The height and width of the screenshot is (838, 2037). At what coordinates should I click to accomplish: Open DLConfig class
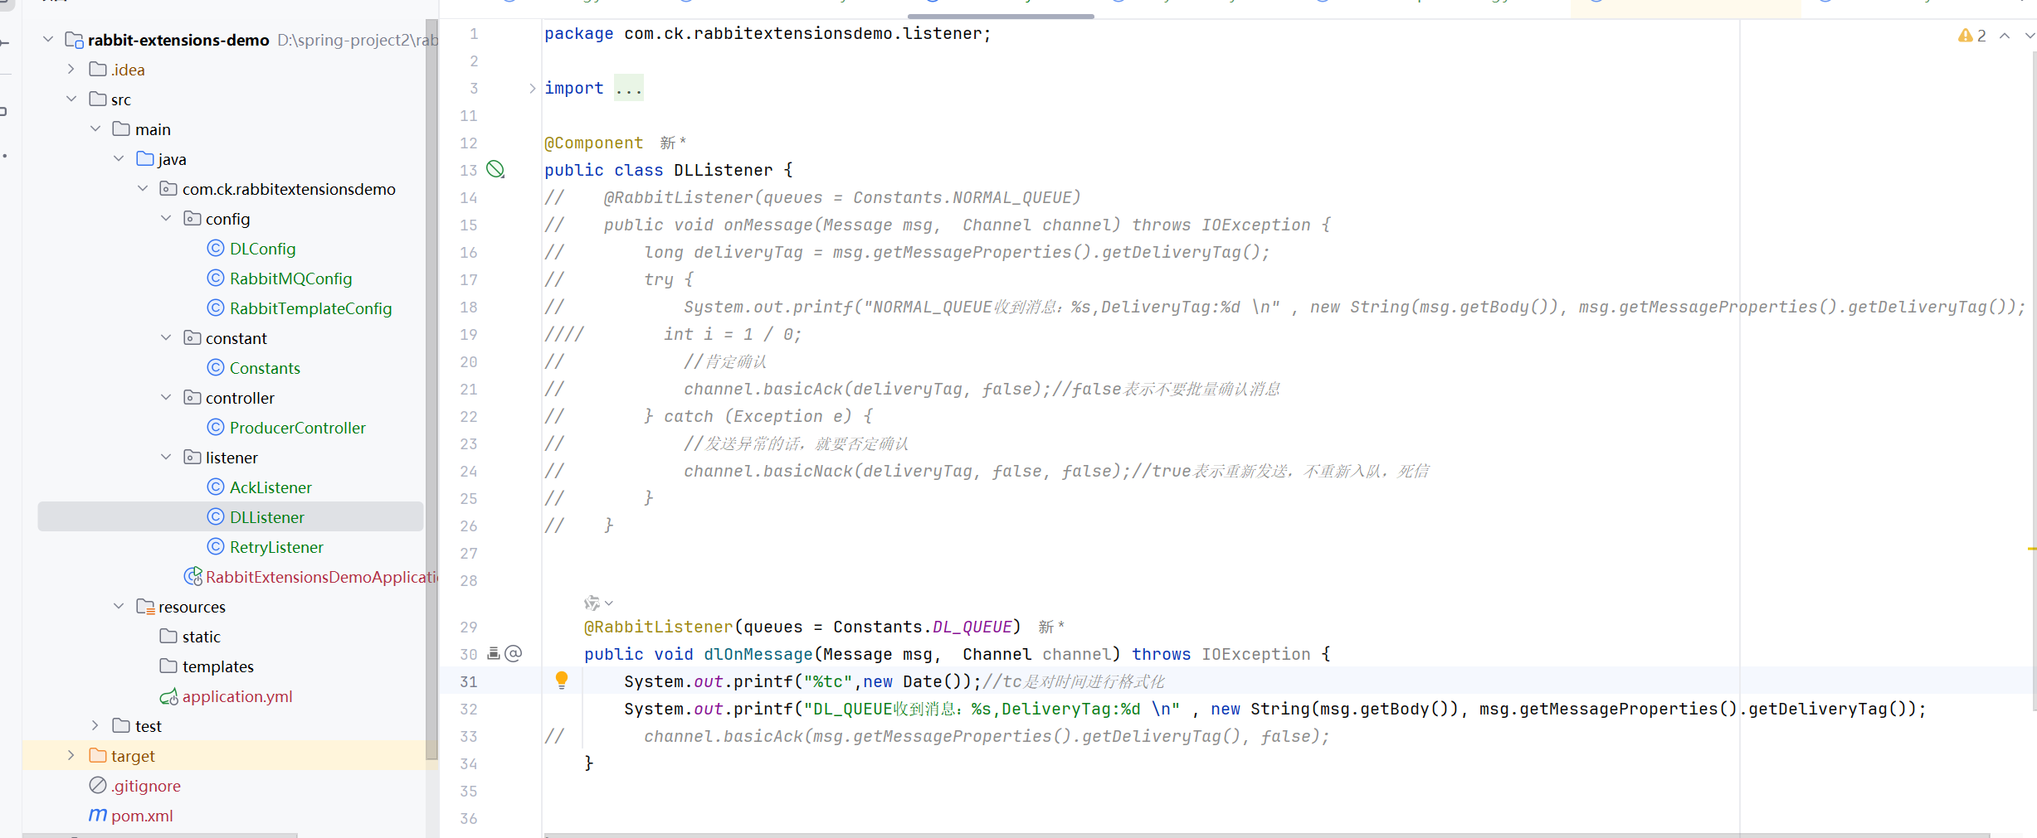262,249
